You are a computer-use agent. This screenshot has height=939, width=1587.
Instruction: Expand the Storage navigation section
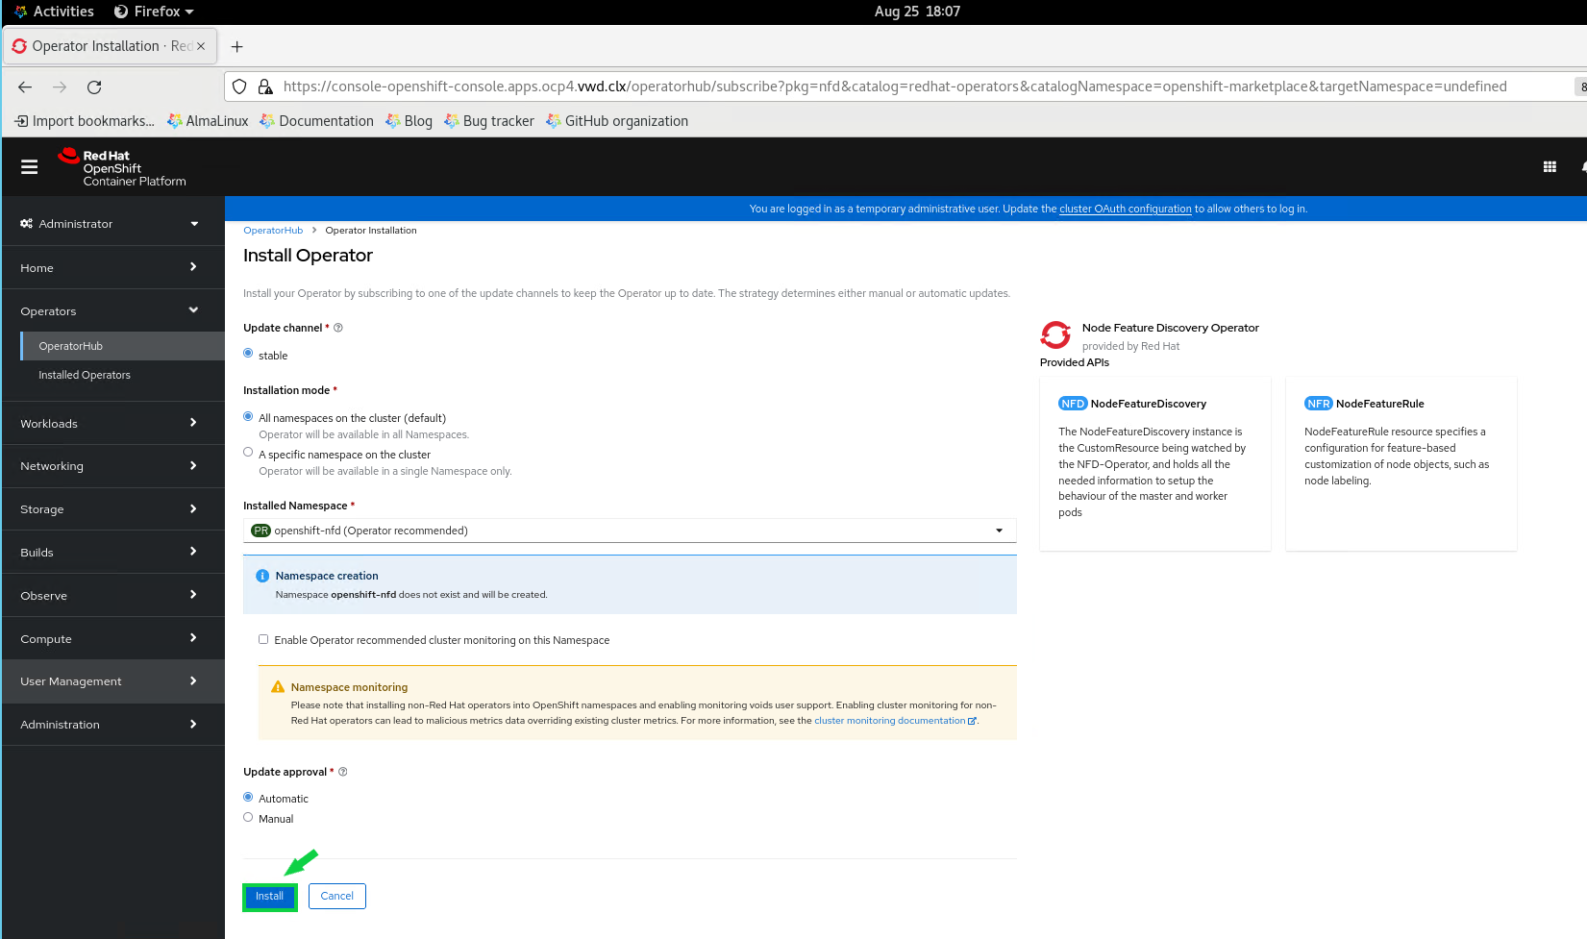click(112, 509)
